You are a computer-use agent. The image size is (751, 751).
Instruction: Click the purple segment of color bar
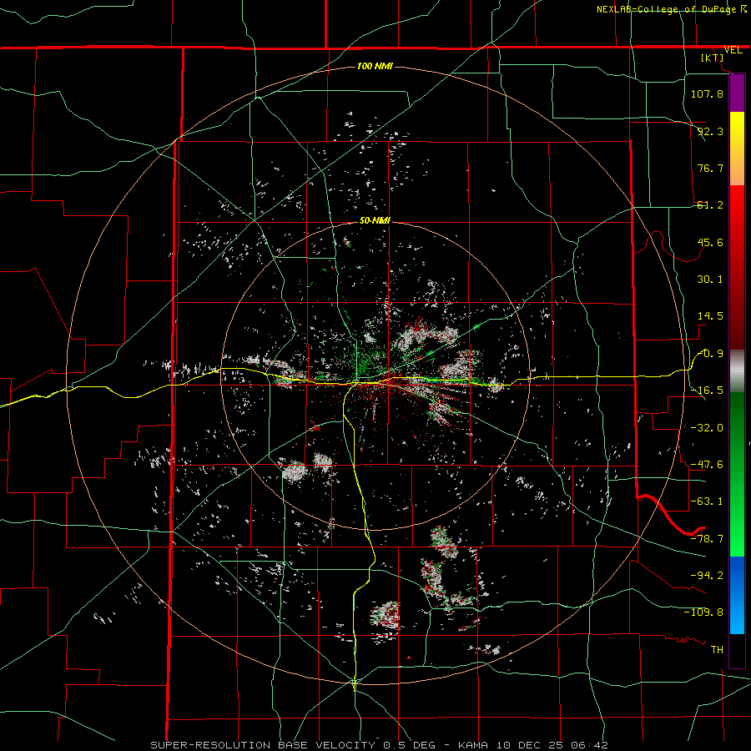pos(737,93)
